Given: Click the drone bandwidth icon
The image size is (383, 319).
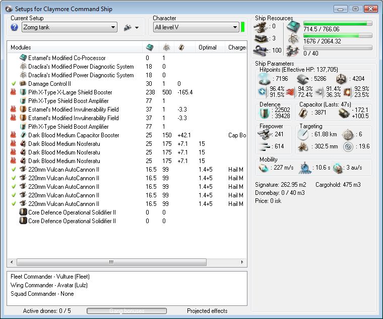Looking at the screenshot, I should (x=293, y=50).
